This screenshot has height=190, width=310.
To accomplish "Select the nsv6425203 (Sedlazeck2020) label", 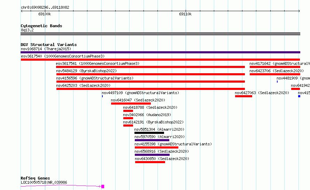I will 83,85.
